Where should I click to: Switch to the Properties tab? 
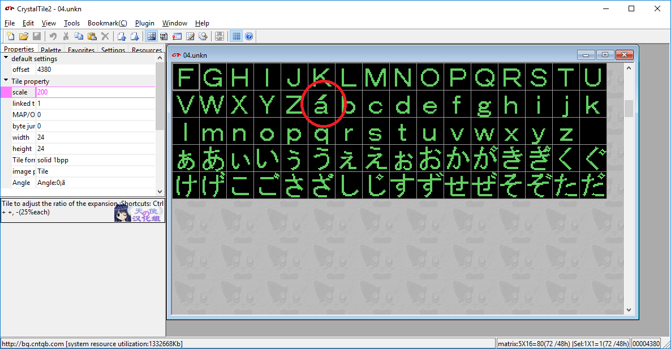19,49
